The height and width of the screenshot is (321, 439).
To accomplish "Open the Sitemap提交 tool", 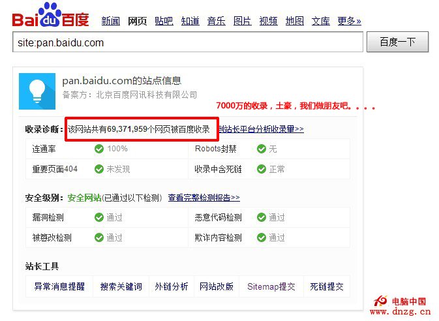I will (x=271, y=286).
